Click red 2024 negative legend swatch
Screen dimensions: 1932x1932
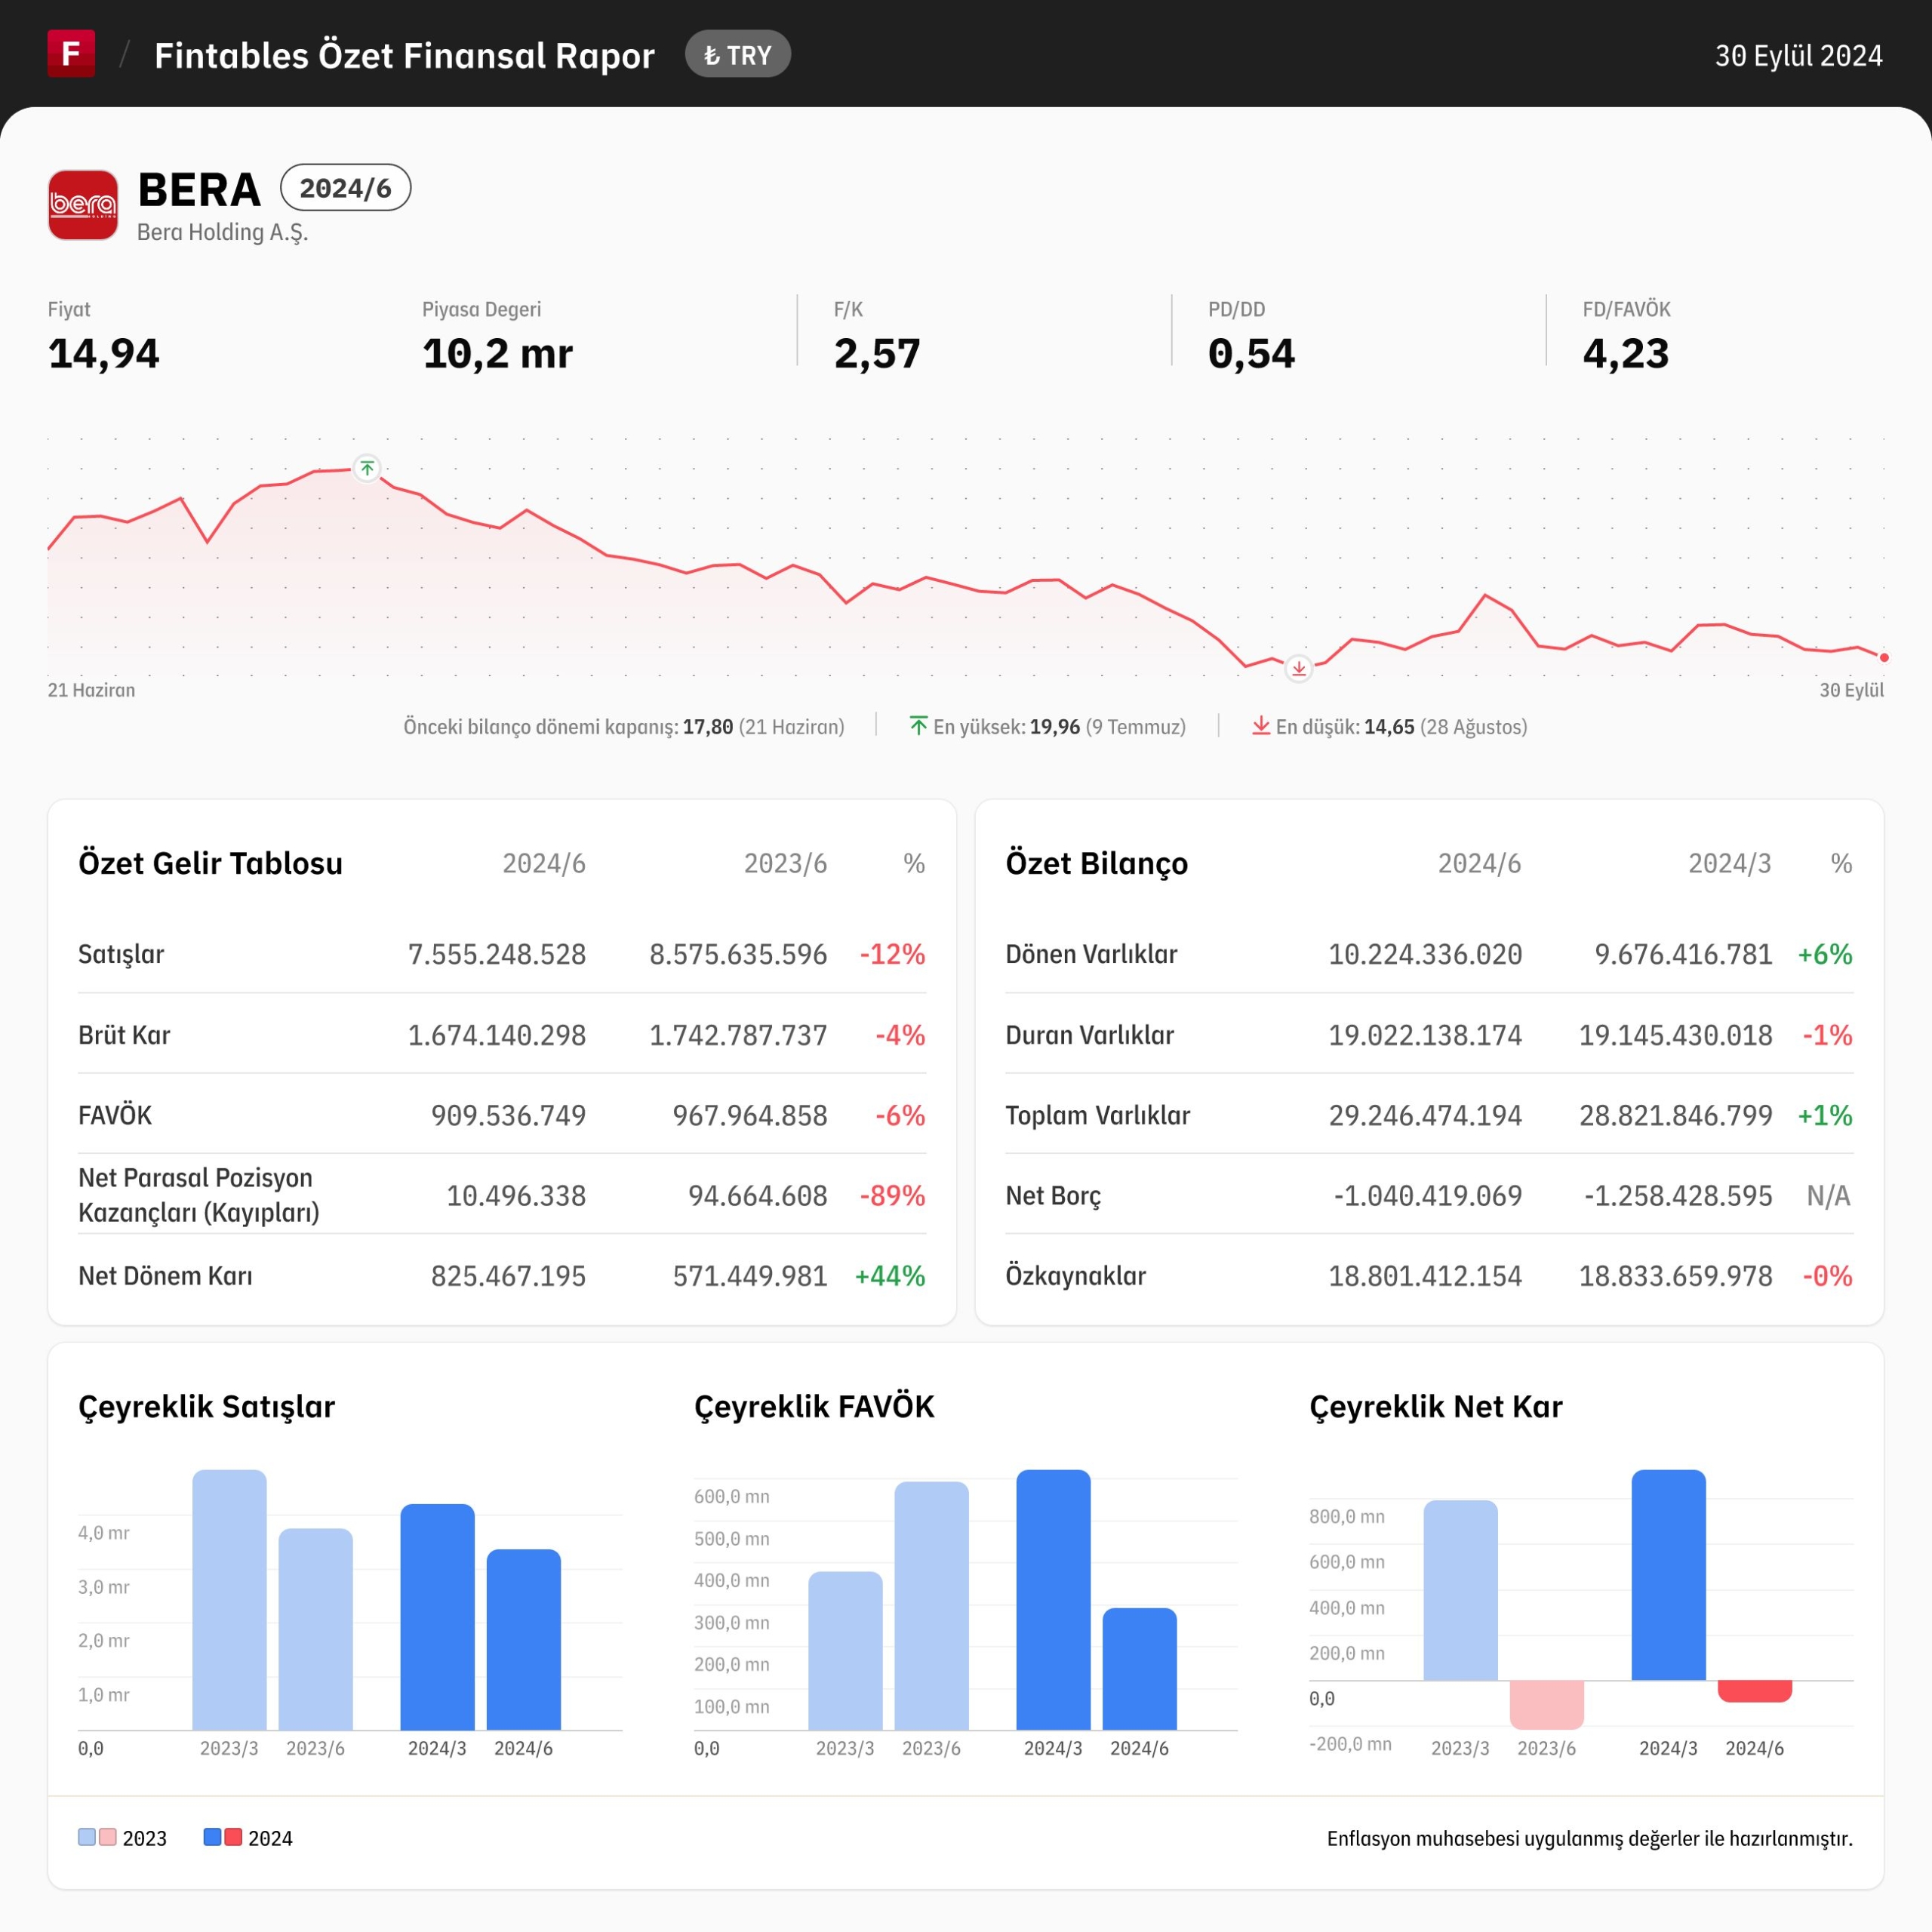[x=233, y=1837]
